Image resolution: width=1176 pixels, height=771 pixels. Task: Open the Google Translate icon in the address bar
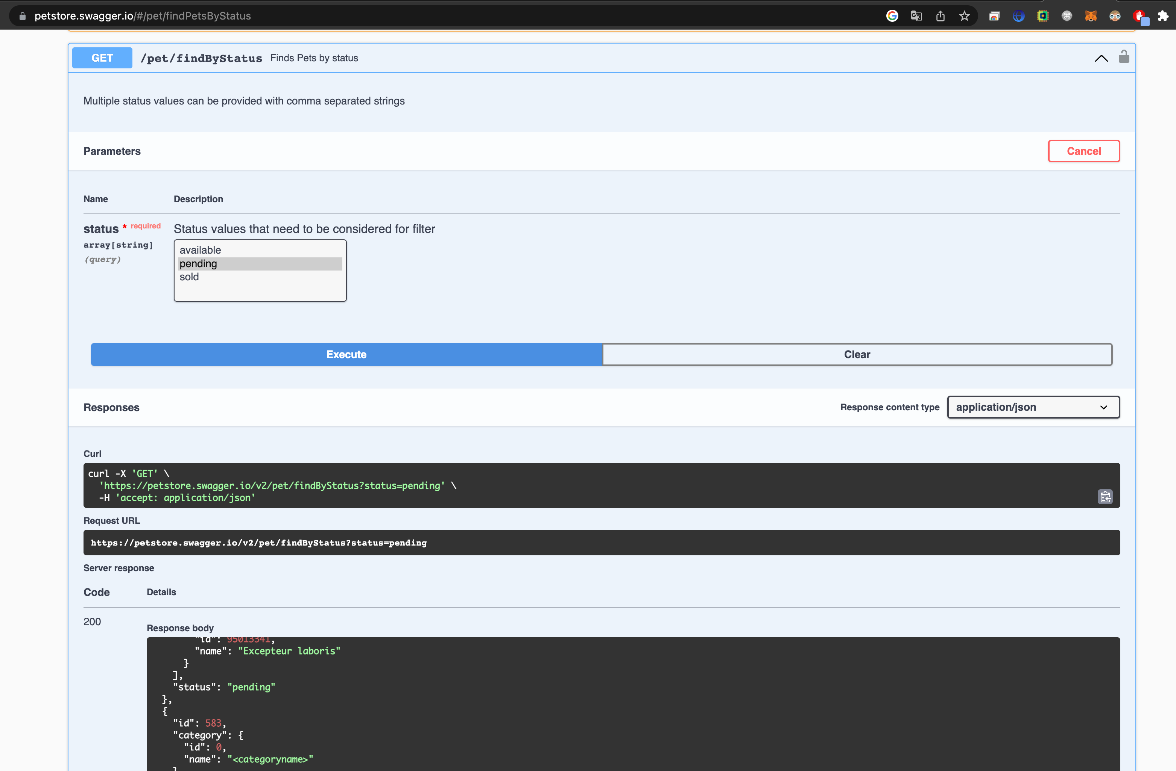916,16
